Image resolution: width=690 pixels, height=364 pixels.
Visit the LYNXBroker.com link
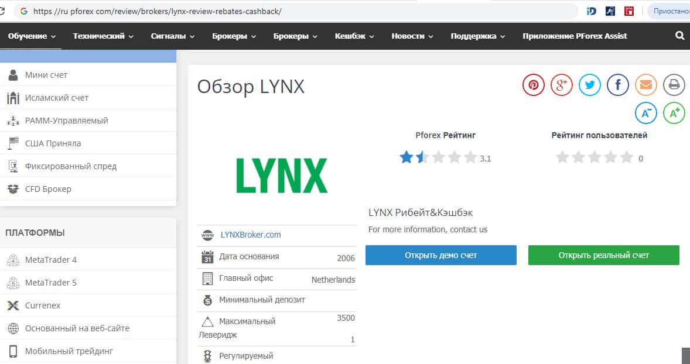[250, 235]
